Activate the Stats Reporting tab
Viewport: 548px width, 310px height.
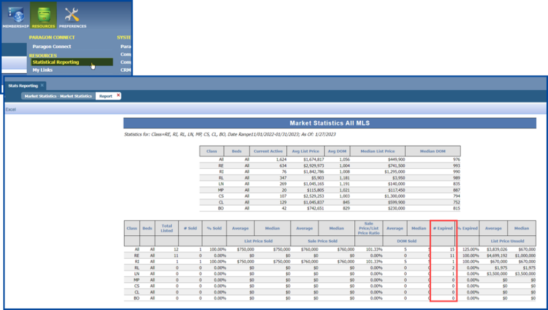pos(22,86)
